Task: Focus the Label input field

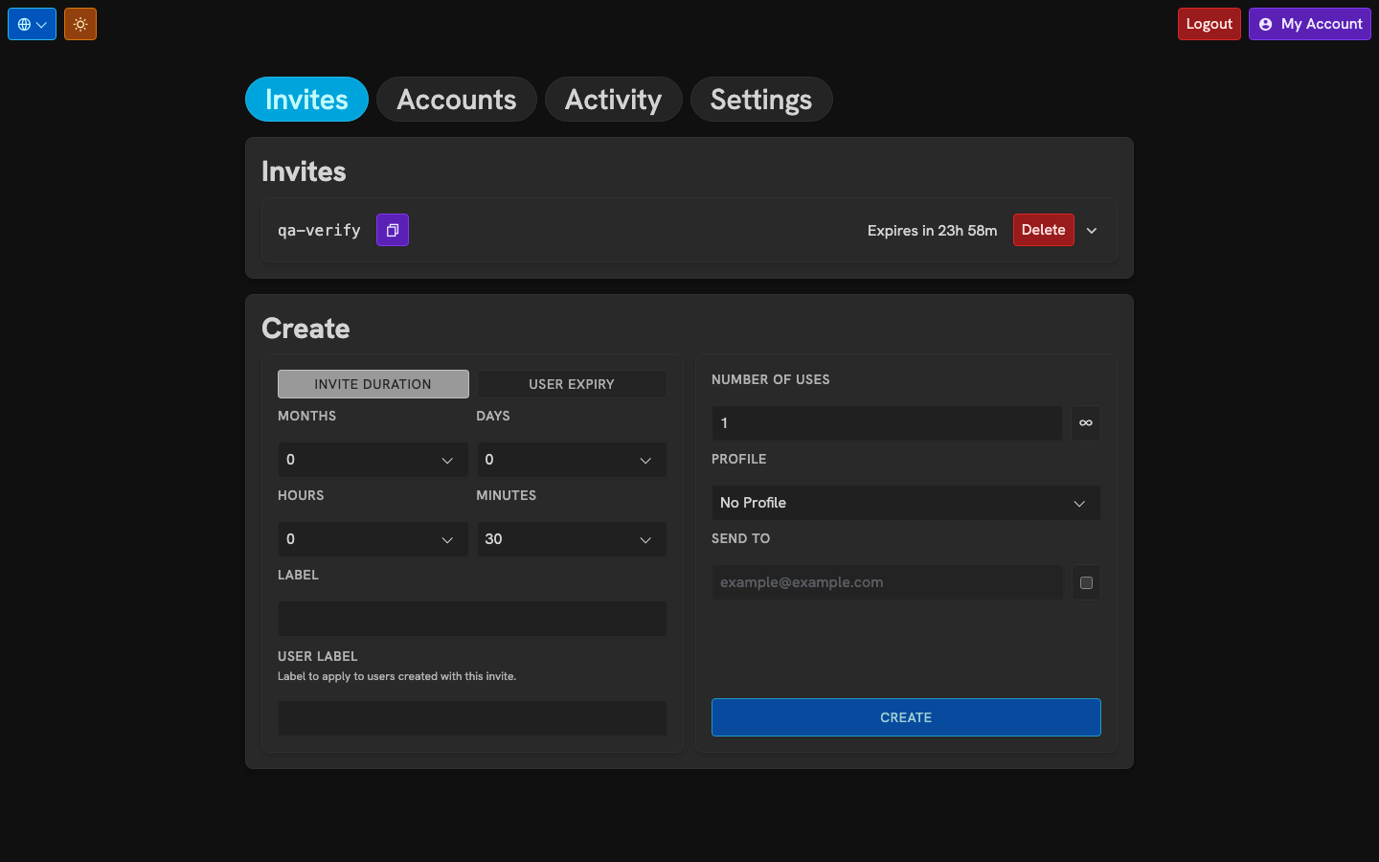Action: (x=472, y=619)
